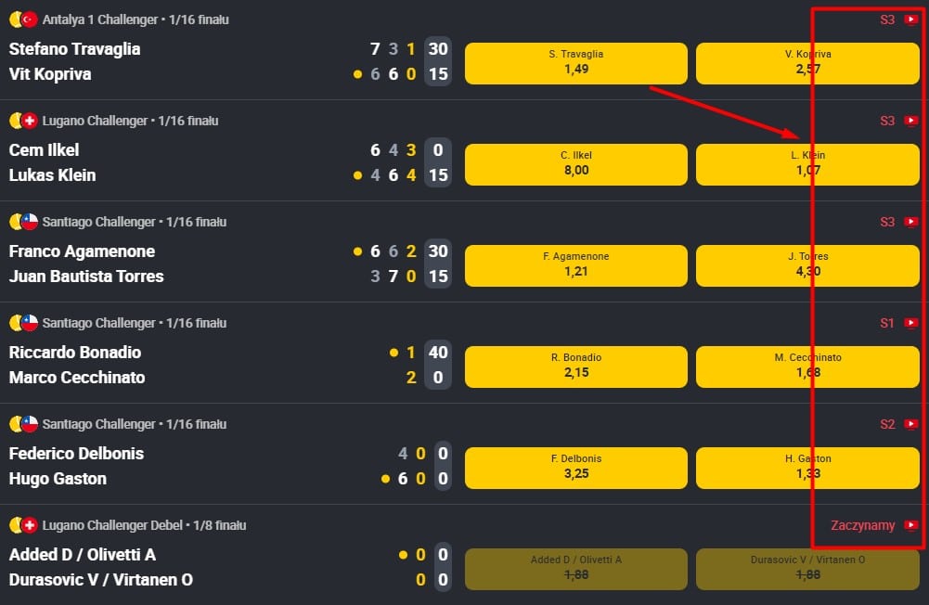Click the play icon beside S2 in Delbonis match
Image resolution: width=929 pixels, height=605 pixels.
point(910,424)
